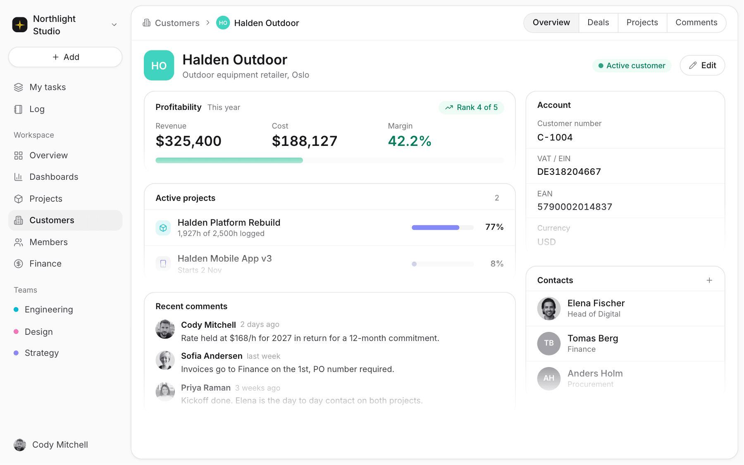The image size is (744, 465).
Task: Open Anders Holm AH avatar contact
Action: pyautogui.click(x=549, y=379)
